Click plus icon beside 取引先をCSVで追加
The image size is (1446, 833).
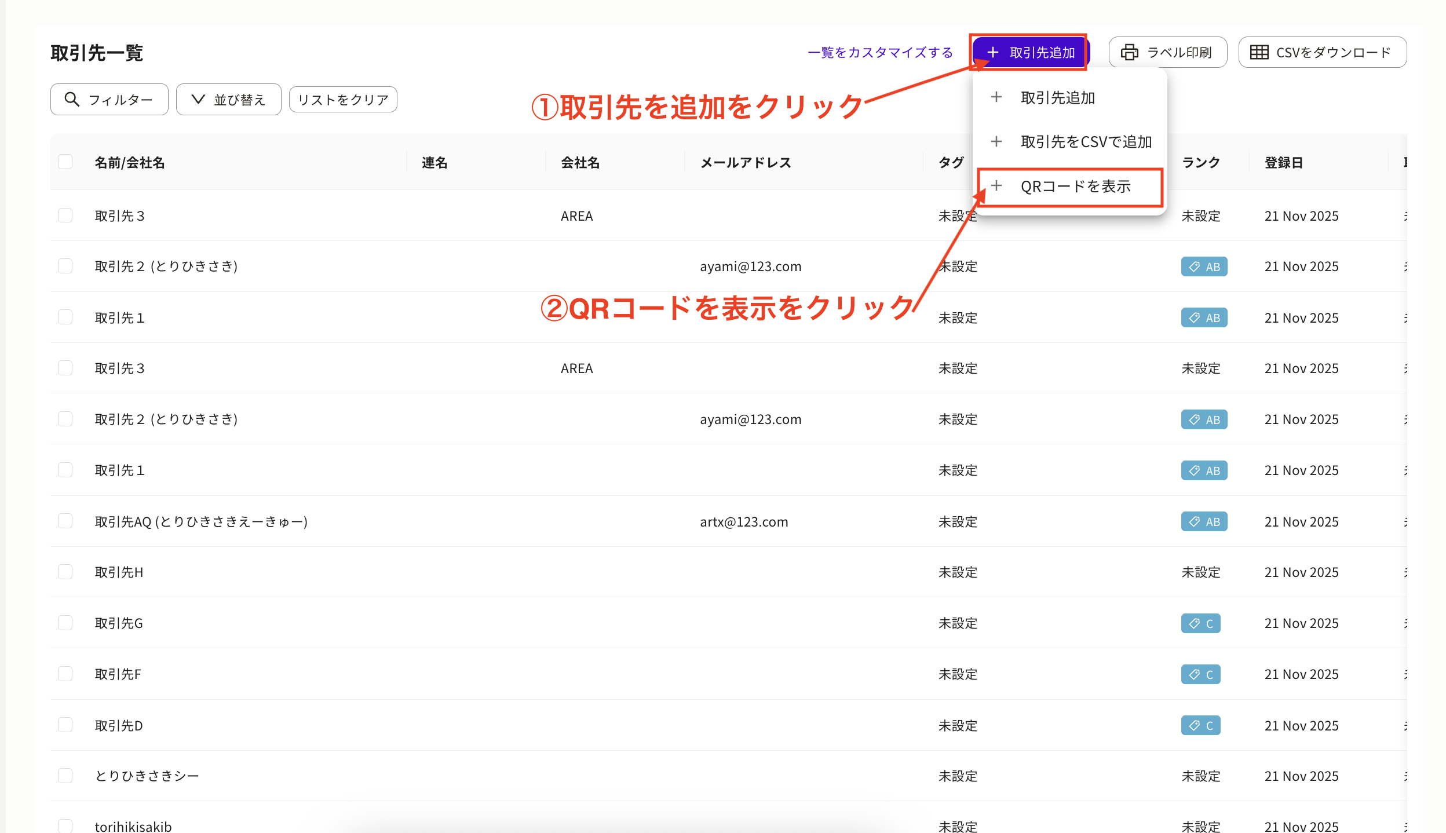[x=996, y=141]
